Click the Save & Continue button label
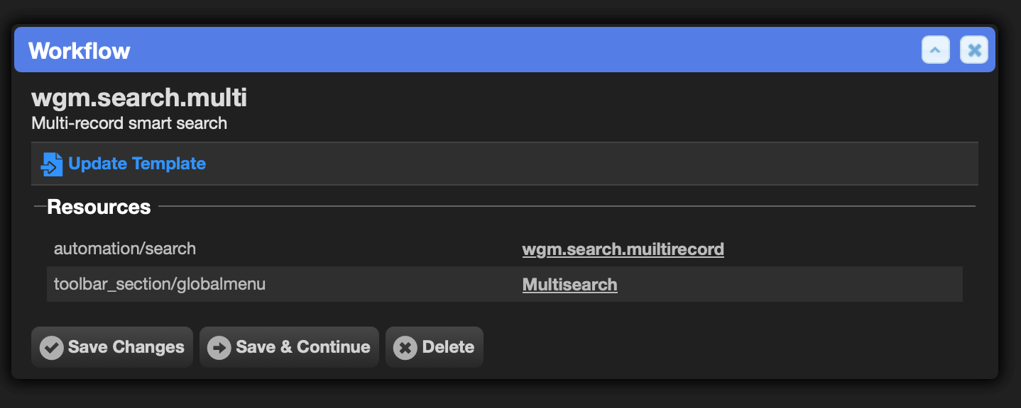Screen dimensions: 1021x408 coord(303,347)
